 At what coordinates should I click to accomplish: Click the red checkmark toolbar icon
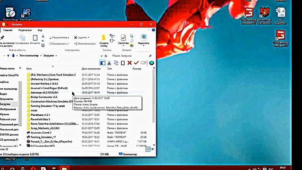pyautogui.click(x=136, y=63)
